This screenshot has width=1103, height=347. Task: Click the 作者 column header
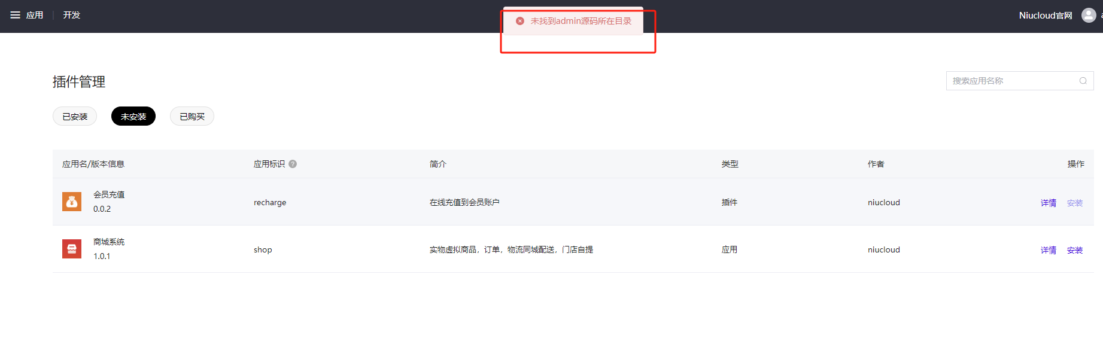[876, 164]
